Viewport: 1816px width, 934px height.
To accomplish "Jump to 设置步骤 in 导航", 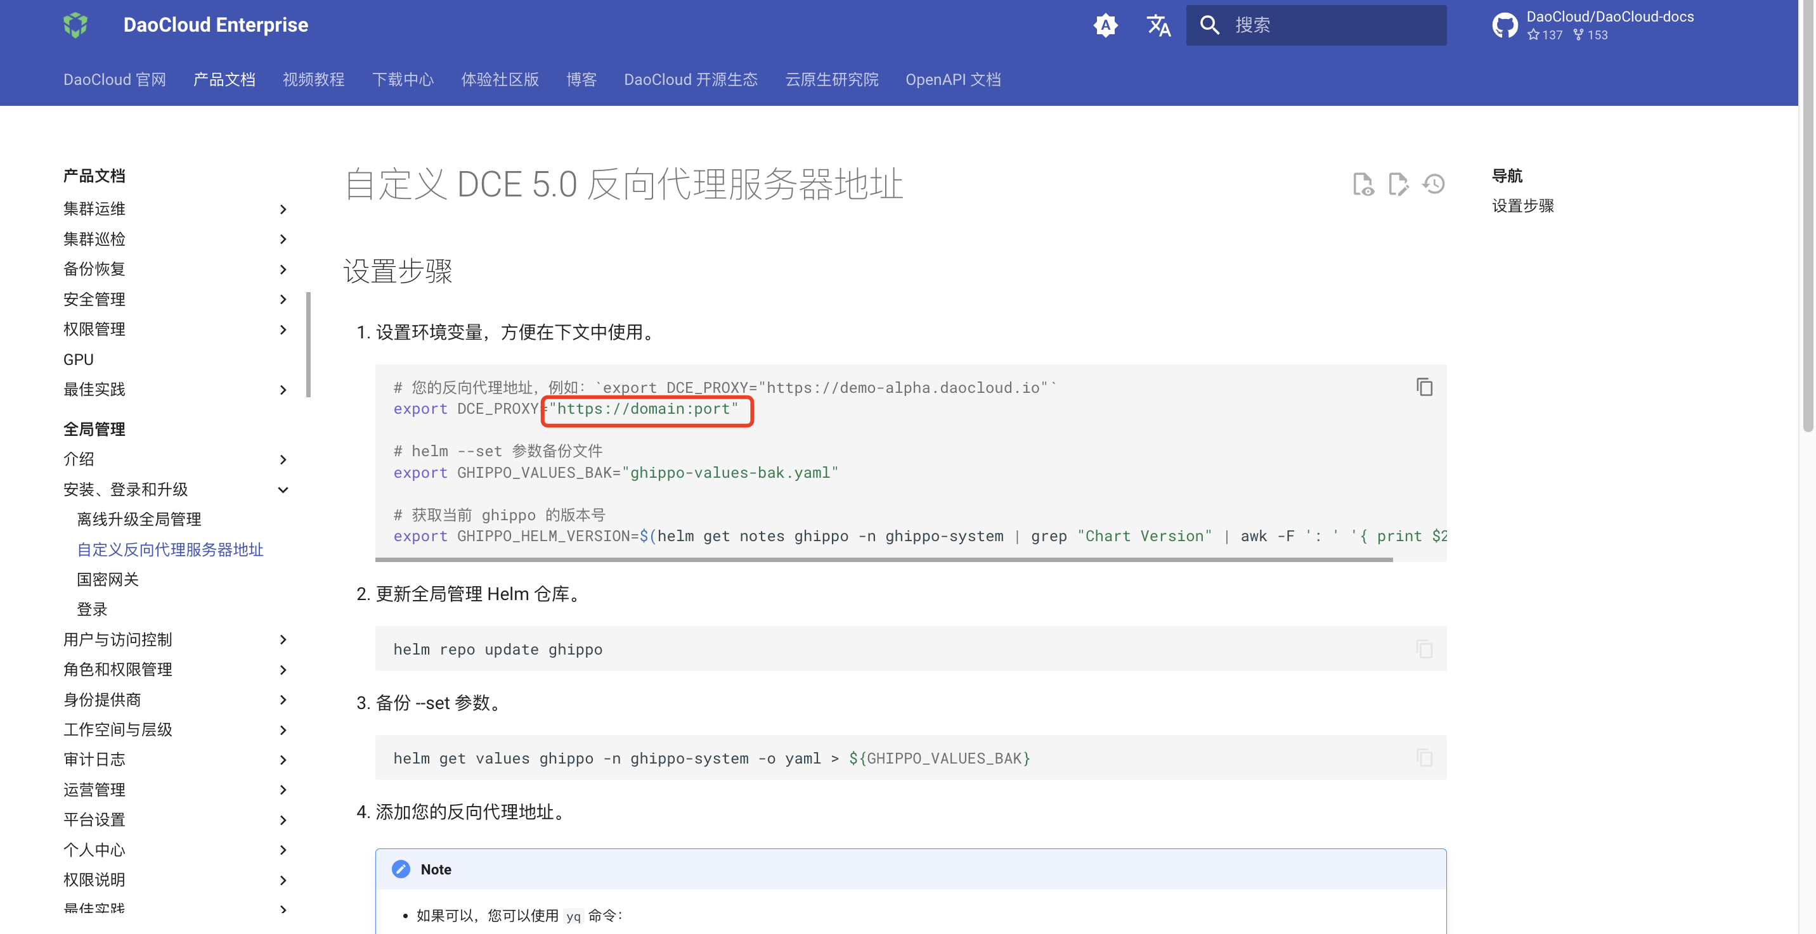I will (x=1522, y=206).
